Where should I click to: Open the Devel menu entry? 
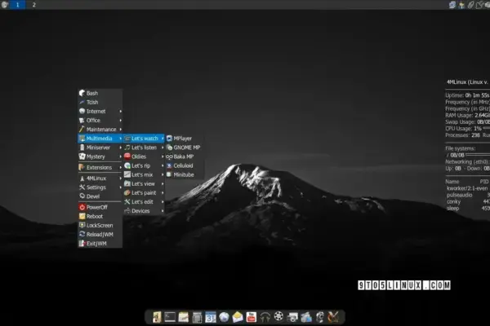click(x=100, y=196)
